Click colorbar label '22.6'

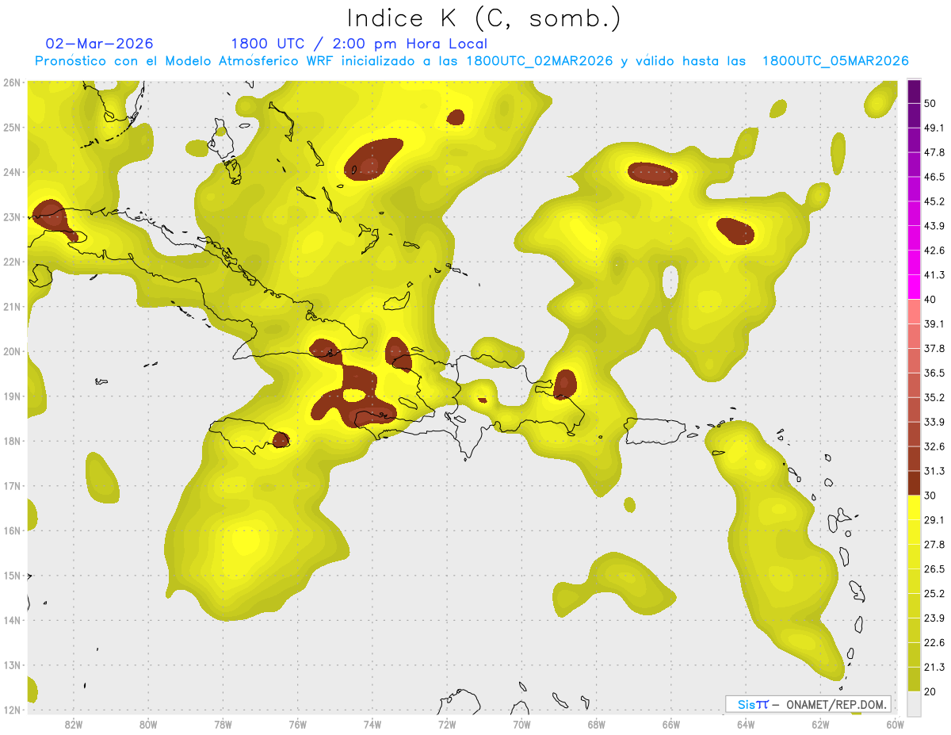click(x=934, y=643)
